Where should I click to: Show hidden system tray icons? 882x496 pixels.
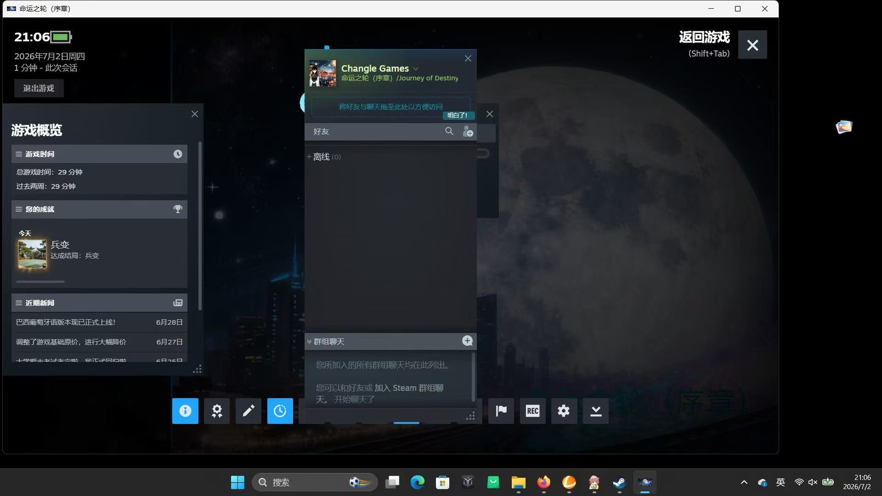point(744,482)
